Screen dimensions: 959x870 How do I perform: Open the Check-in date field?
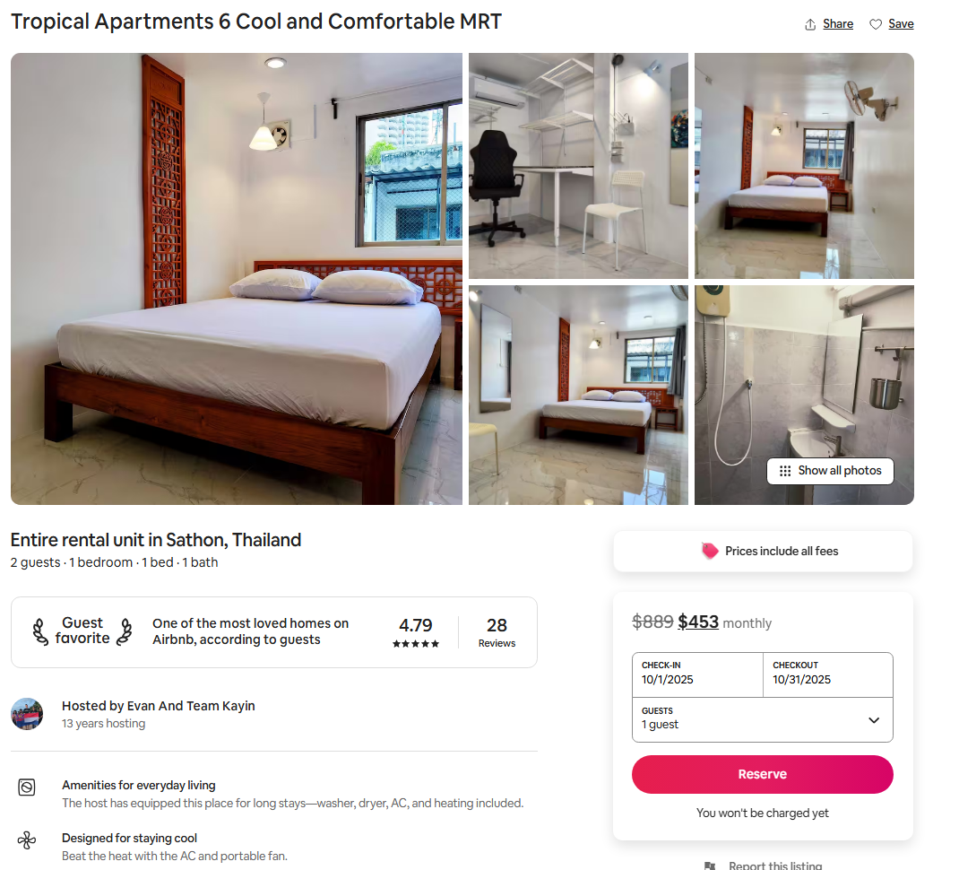tap(698, 674)
